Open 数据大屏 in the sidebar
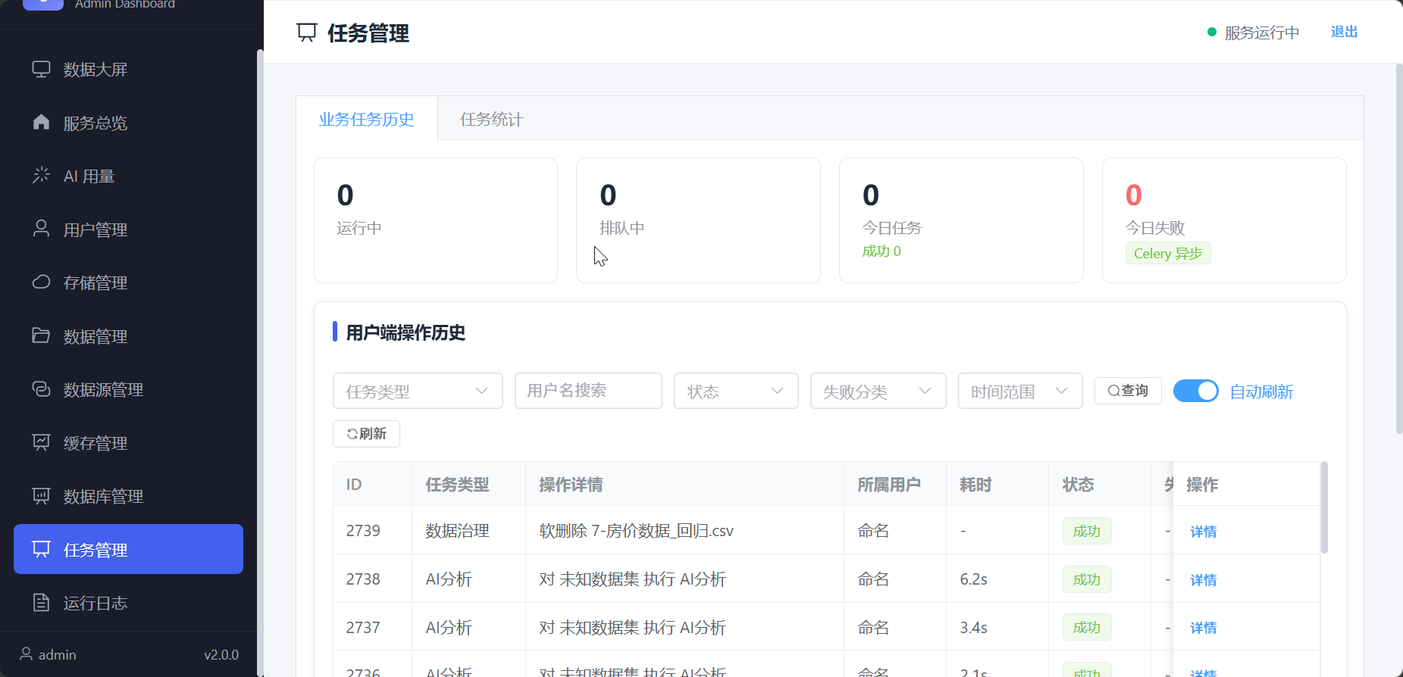This screenshot has width=1403, height=677. point(128,70)
